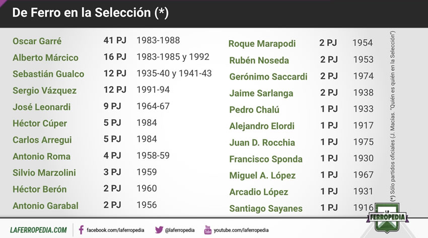Select Silvio Marzolini in the left column
Image resolution: width=428 pixels, height=238 pixels.
tap(44, 173)
